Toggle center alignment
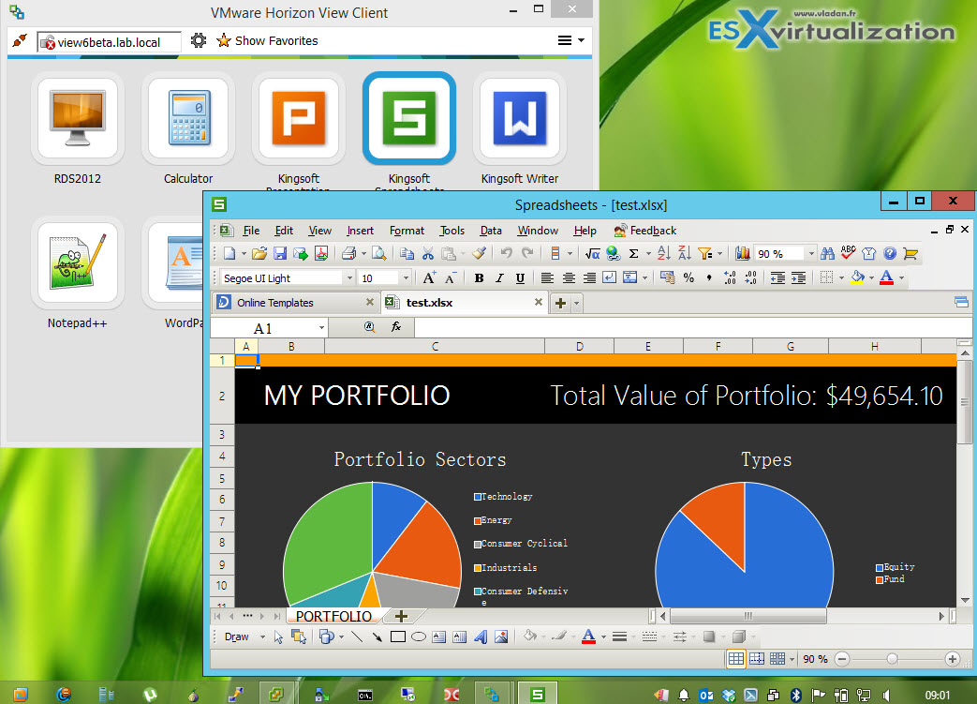The image size is (977, 704). pyautogui.click(x=569, y=278)
